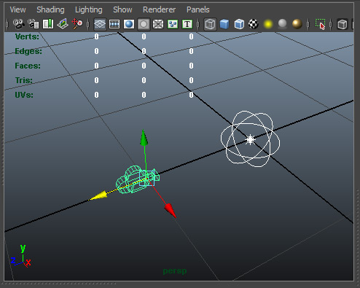The width and height of the screenshot is (360, 288).
Task: Click the Edges: heads-up label
Action: [x=28, y=51]
